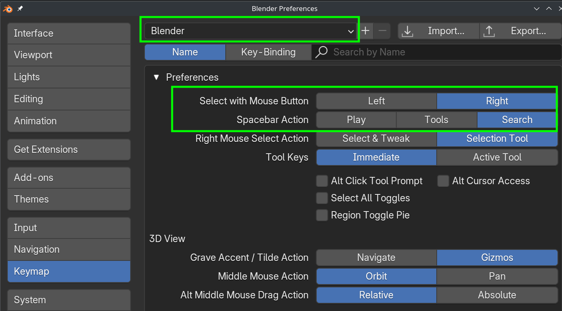Set Alt Middle Mouse Drag to Relative

(x=376, y=295)
